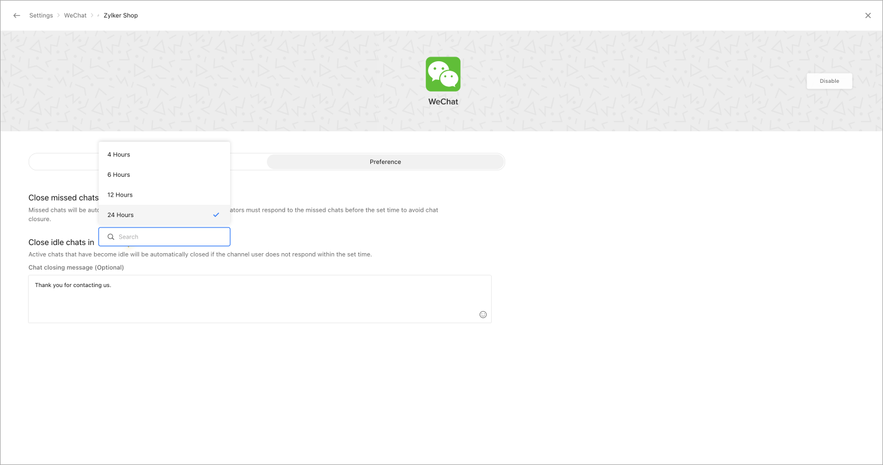
Task: Click the chat closing message text box
Action: tap(260, 299)
